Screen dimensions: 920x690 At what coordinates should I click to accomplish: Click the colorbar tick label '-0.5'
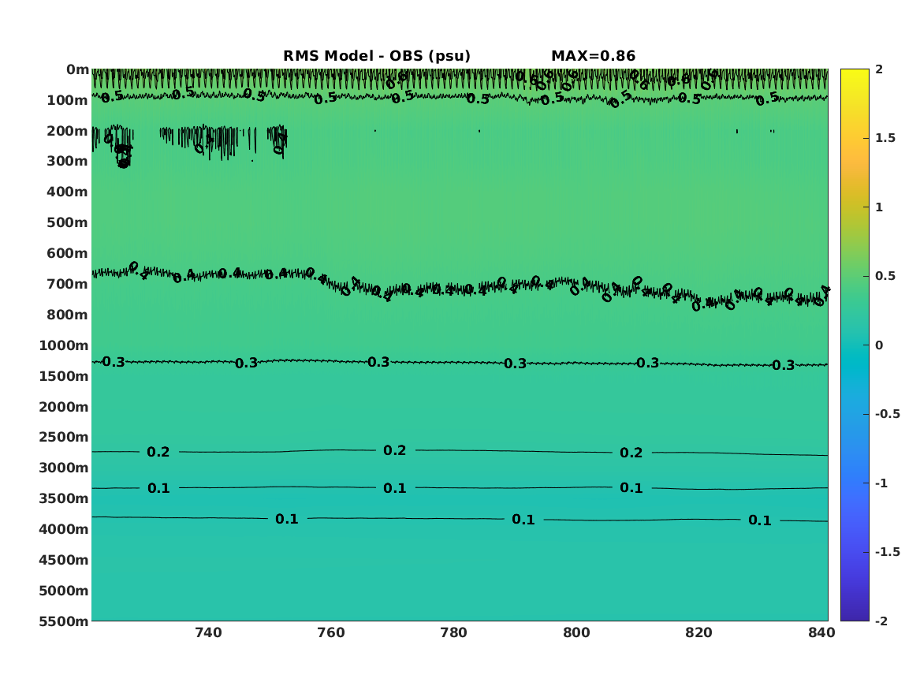[888, 414]
